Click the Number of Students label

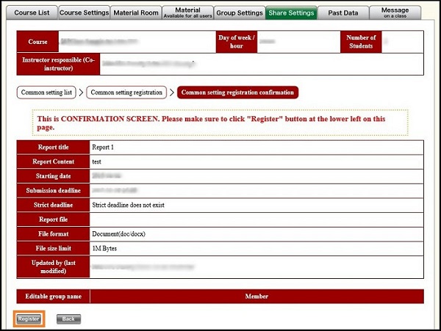(x=362, y=42)
